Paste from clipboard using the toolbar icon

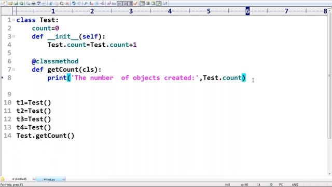coord(62,4)
